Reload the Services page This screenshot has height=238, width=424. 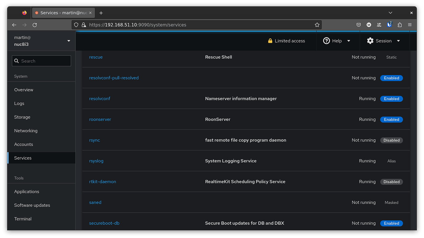click(35, 25)
